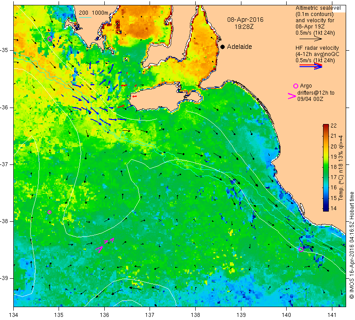Click the IMOS copyright timestamp text

pos(351,245)
